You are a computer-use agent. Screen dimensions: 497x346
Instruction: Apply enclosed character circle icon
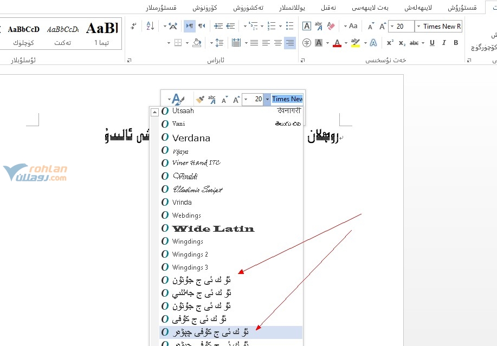click(x=307, y=43)
